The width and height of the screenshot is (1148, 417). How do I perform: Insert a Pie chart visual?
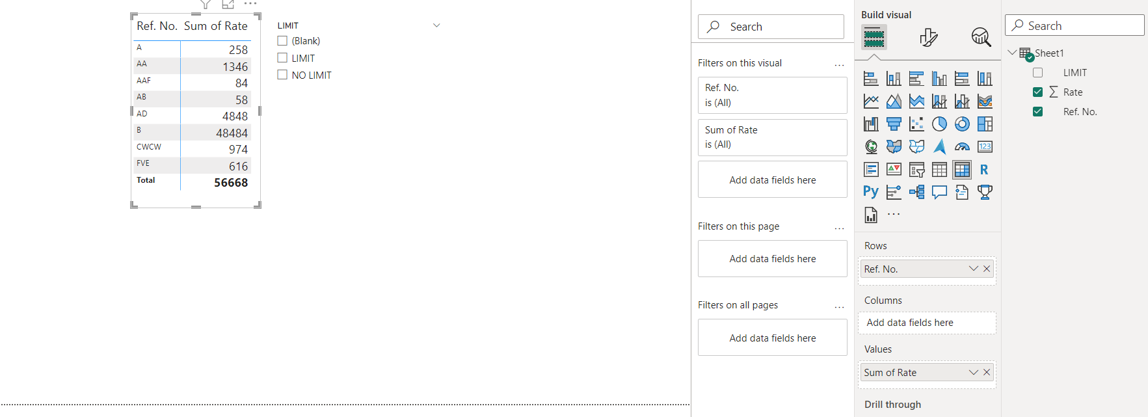tap(939, 124)
